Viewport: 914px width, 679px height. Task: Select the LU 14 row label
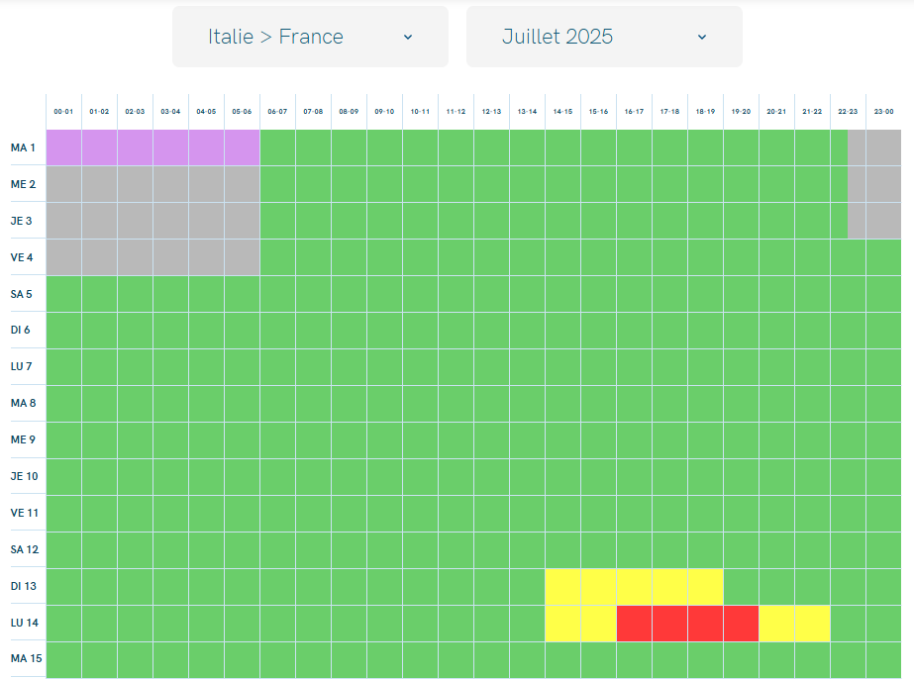coord(25,623)
